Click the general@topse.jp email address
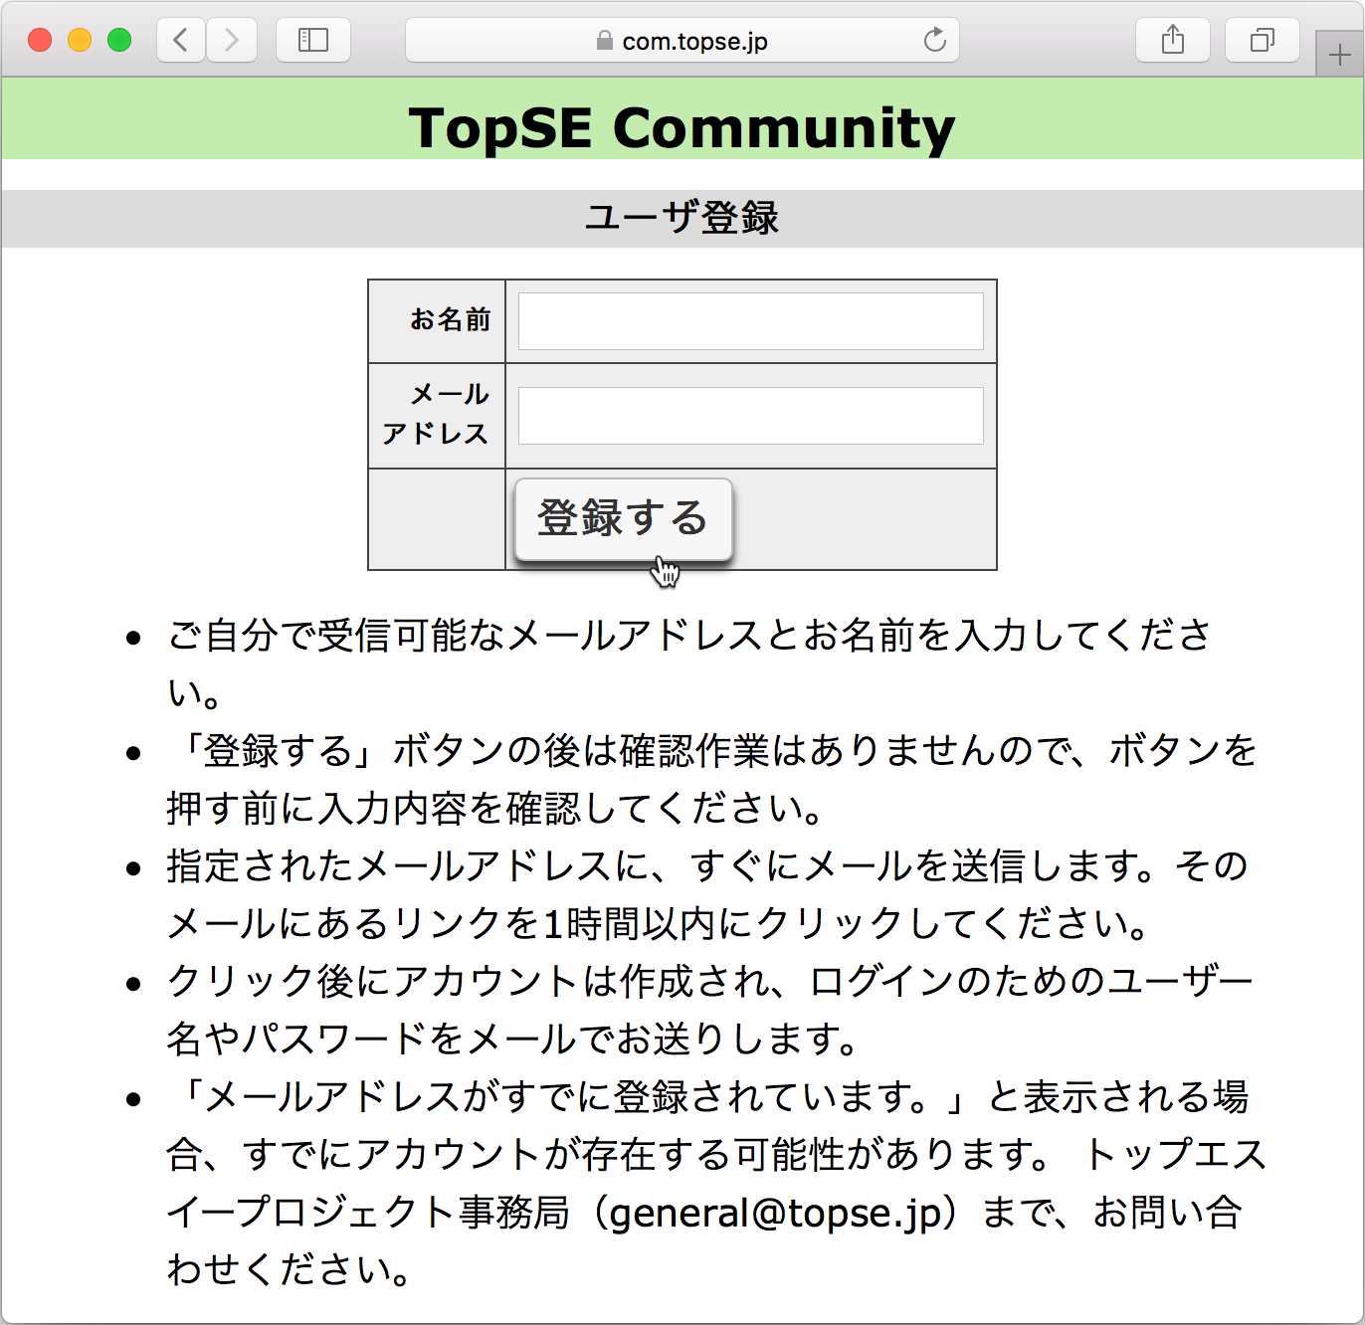Screen dimensions: 1365x1325 pyautogui.click(x=775, y=1213)
